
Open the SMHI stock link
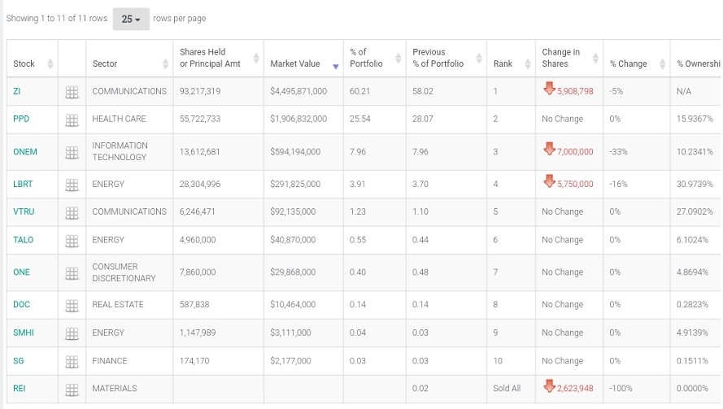pyautogui.click(x=22, y=333)
